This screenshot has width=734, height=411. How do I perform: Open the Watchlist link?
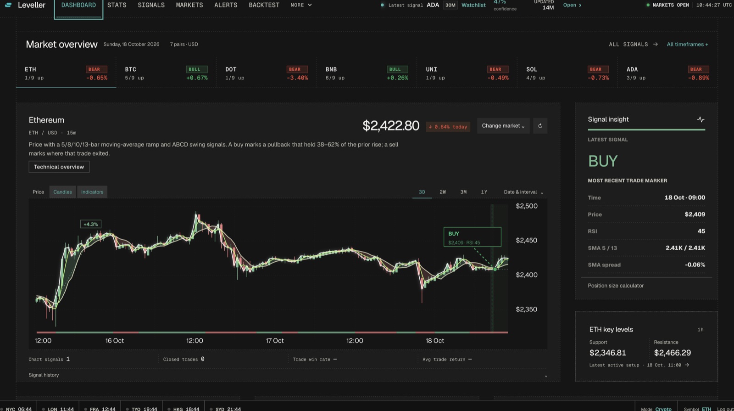pyautogui.click(x=473, y=5)
